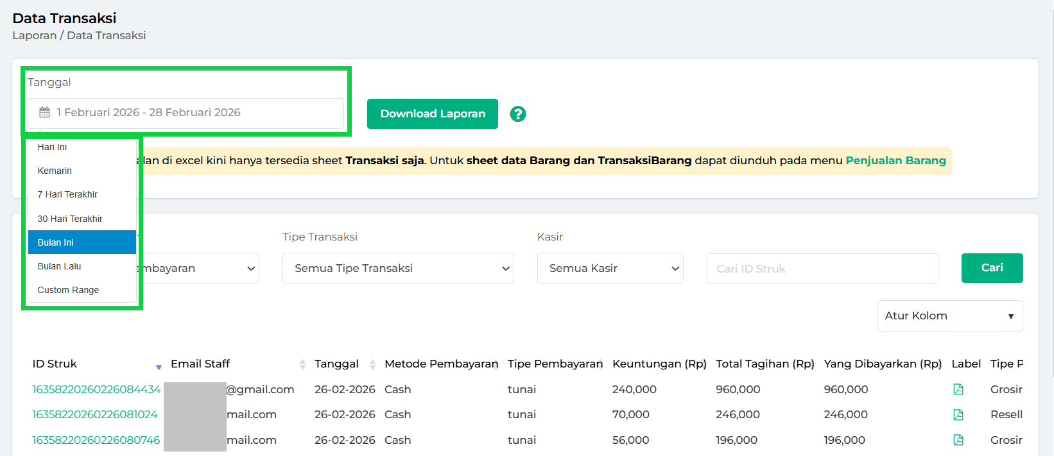Click the Cari ID Struk search field
This screenshot has height=456, width=1054.
click(x=822, y=269)
